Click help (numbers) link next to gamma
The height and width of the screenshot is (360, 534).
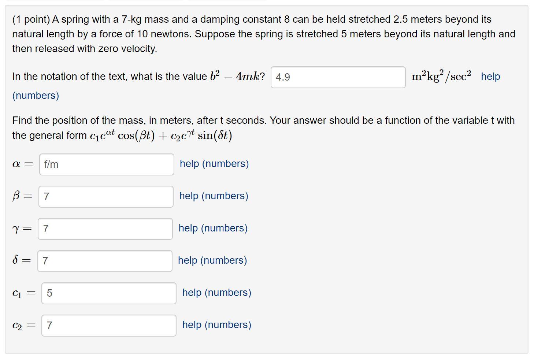pos(213,228)
